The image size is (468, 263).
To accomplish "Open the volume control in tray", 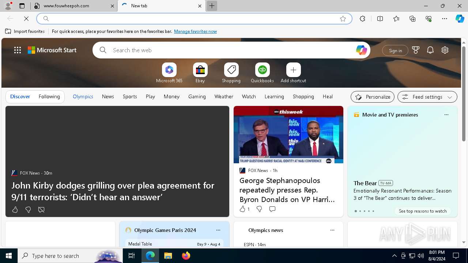I will point(421,256).
